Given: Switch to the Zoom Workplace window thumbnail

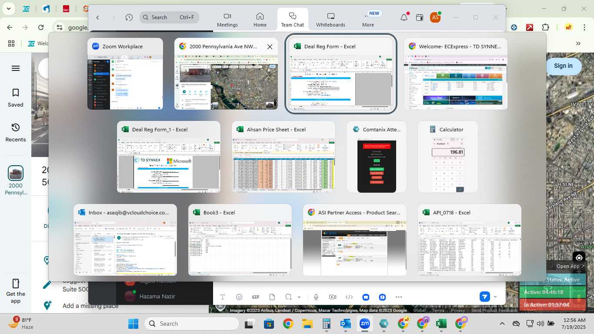Looking at the screenshot, I should click(125, 73).
